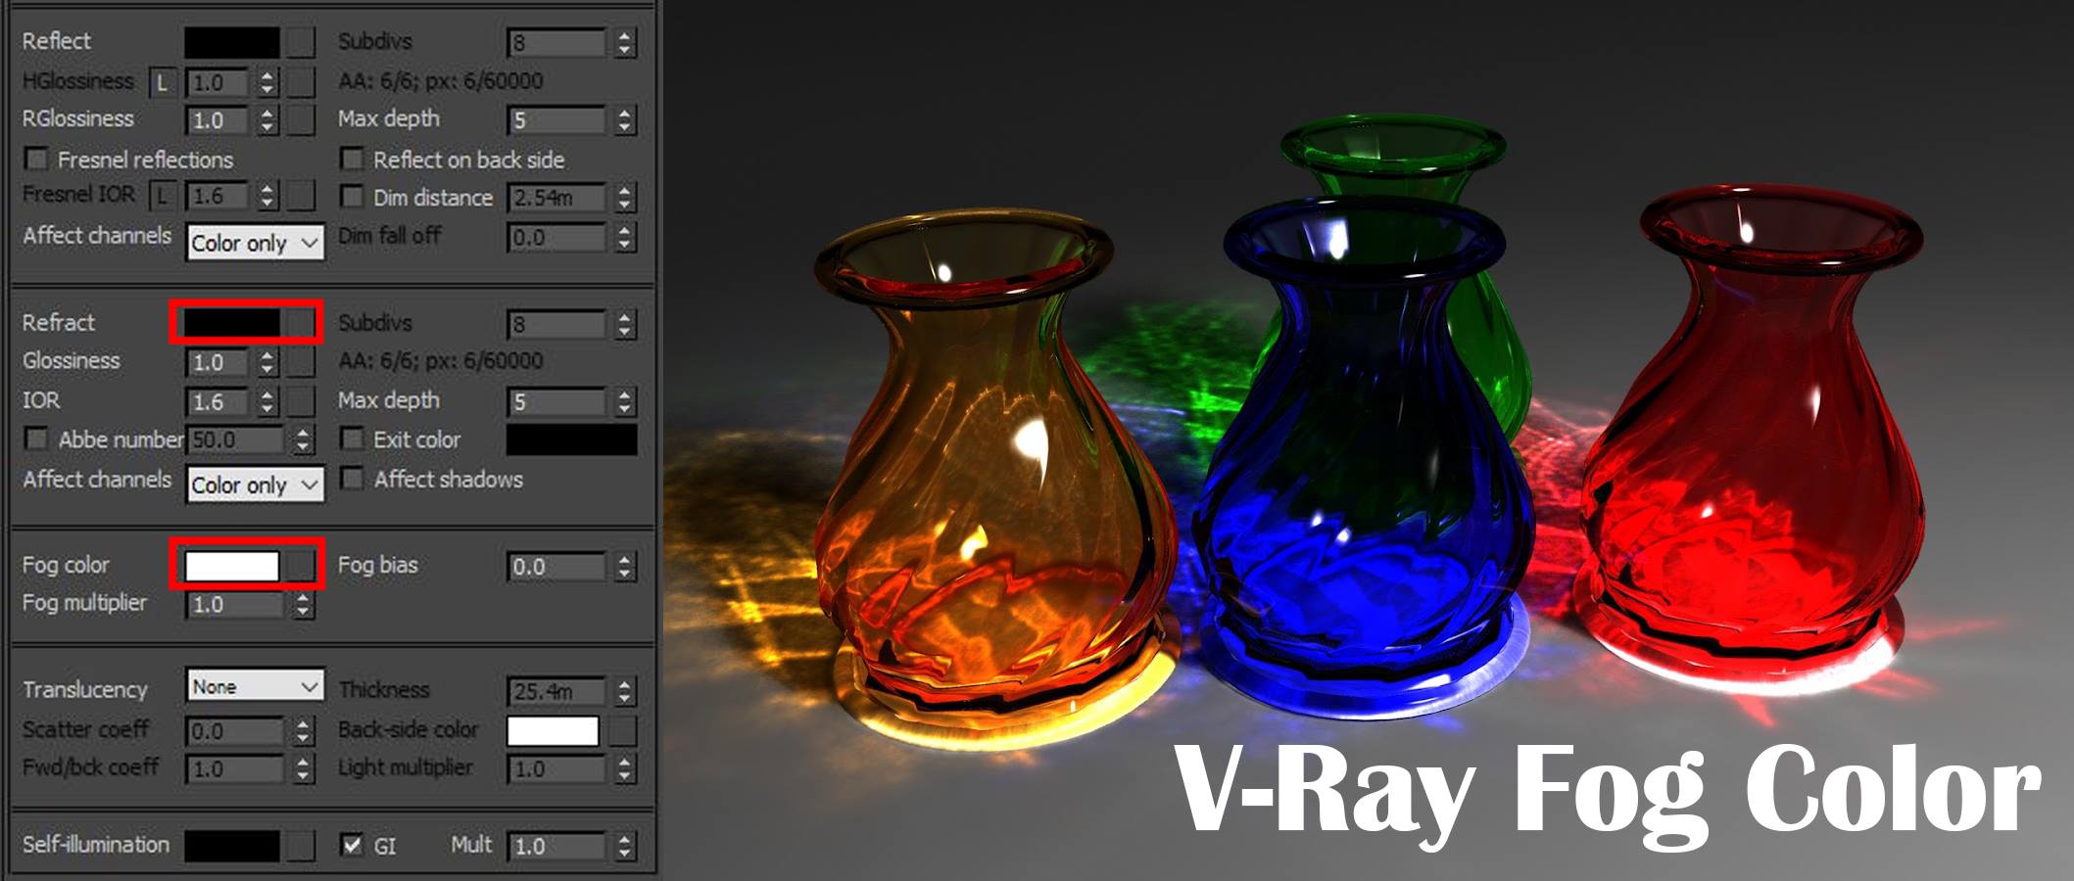
Task: Click the HGlossiness map button
Action: (301, 83)
